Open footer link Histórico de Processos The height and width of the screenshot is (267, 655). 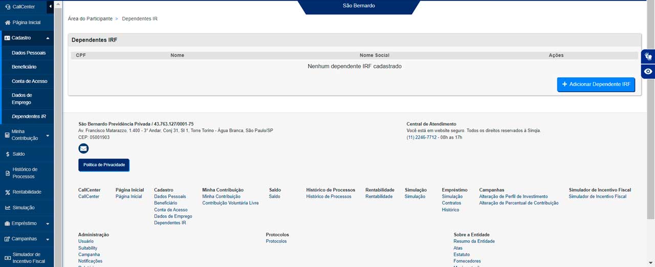tap(329, 196)
